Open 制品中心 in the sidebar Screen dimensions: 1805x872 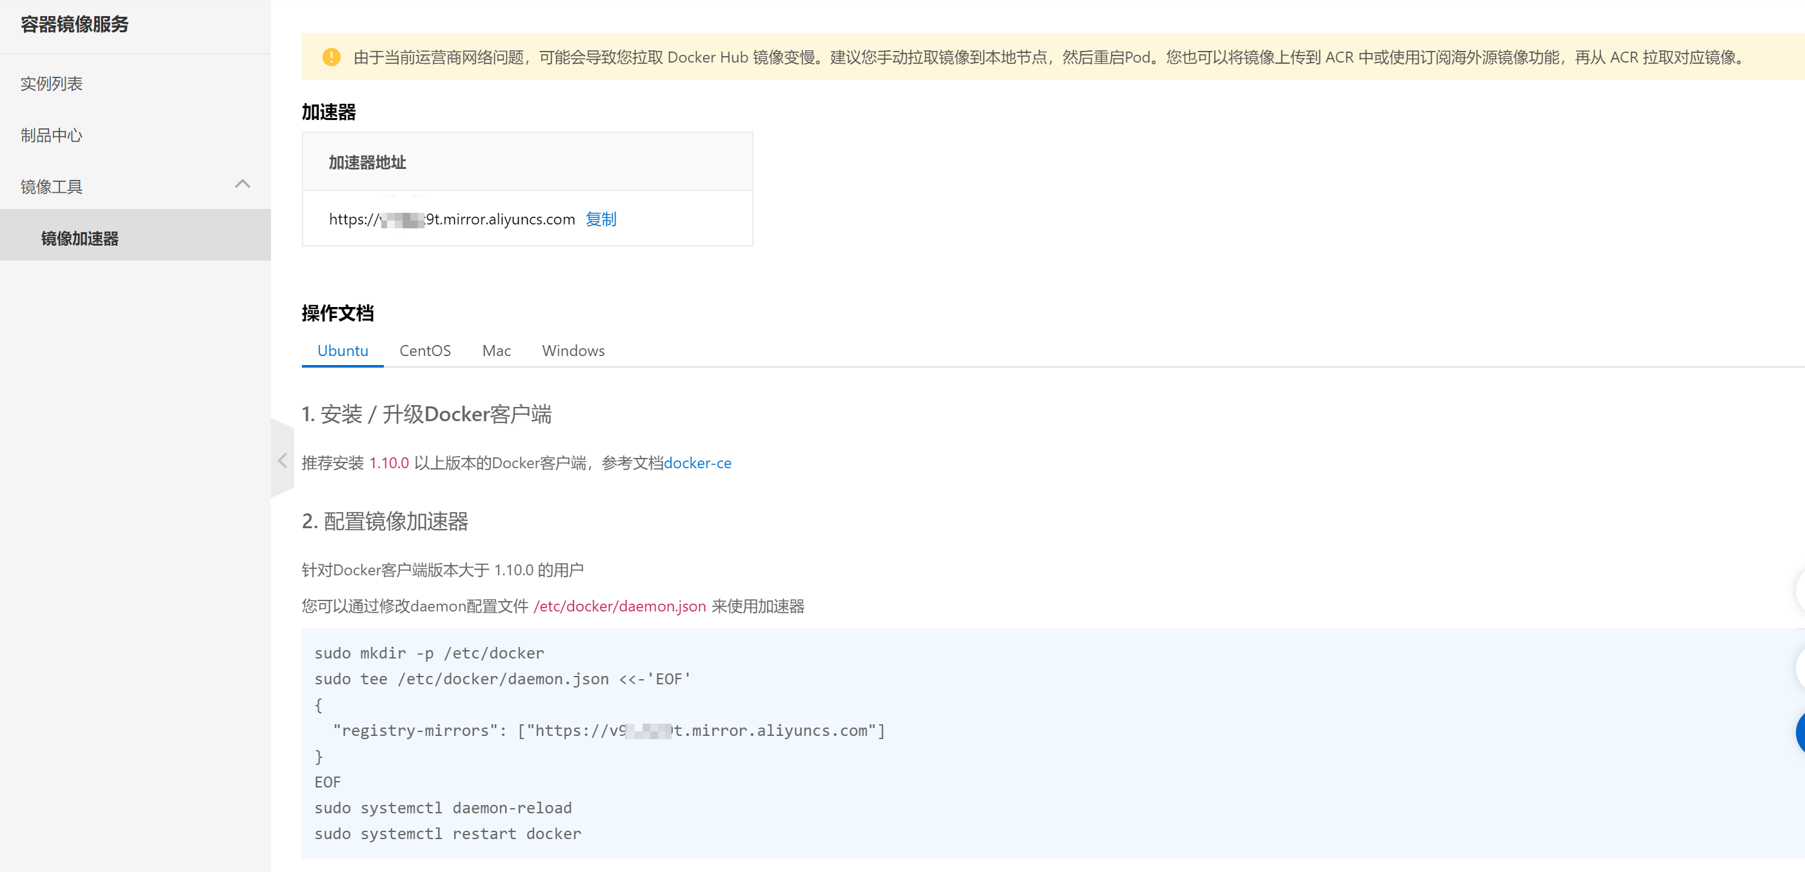[51, 135]
